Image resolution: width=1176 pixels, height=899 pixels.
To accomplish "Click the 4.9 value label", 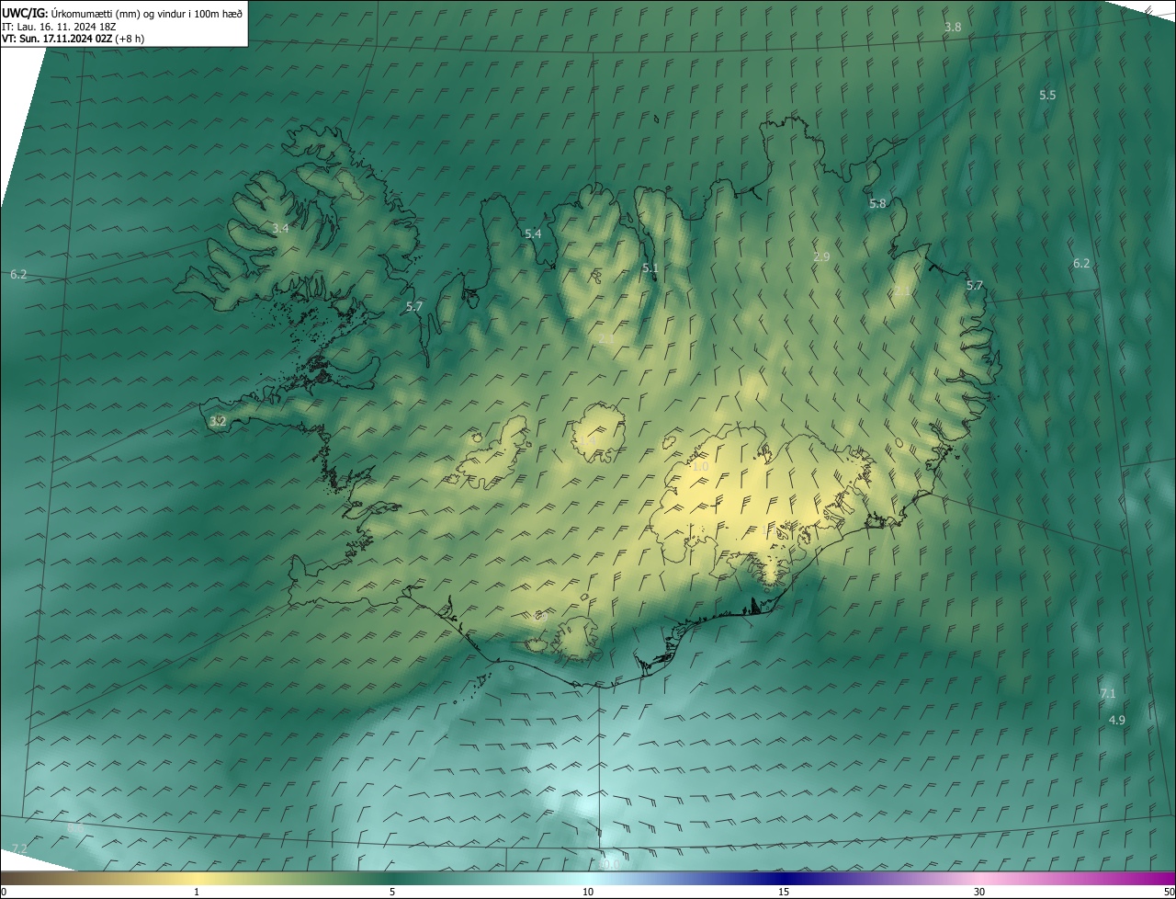I will 1116,720.
